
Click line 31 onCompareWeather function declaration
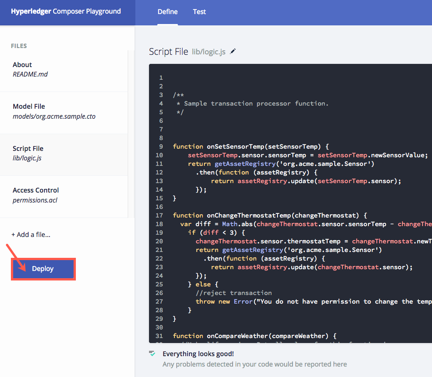pos(254,336)
